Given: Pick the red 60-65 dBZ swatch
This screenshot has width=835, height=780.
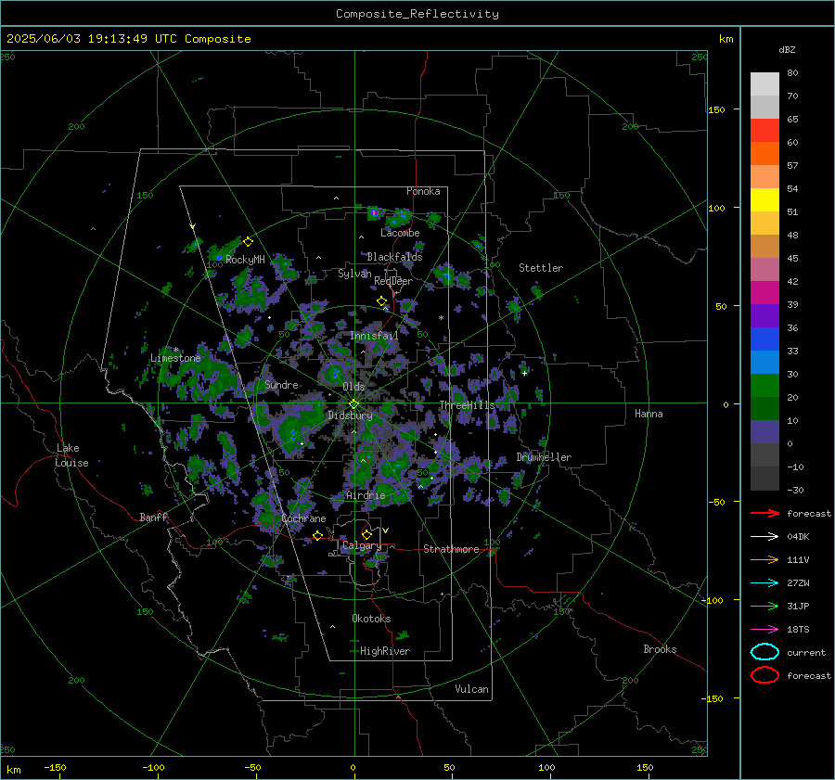Looking at the screenshot, I should (764, 131).
